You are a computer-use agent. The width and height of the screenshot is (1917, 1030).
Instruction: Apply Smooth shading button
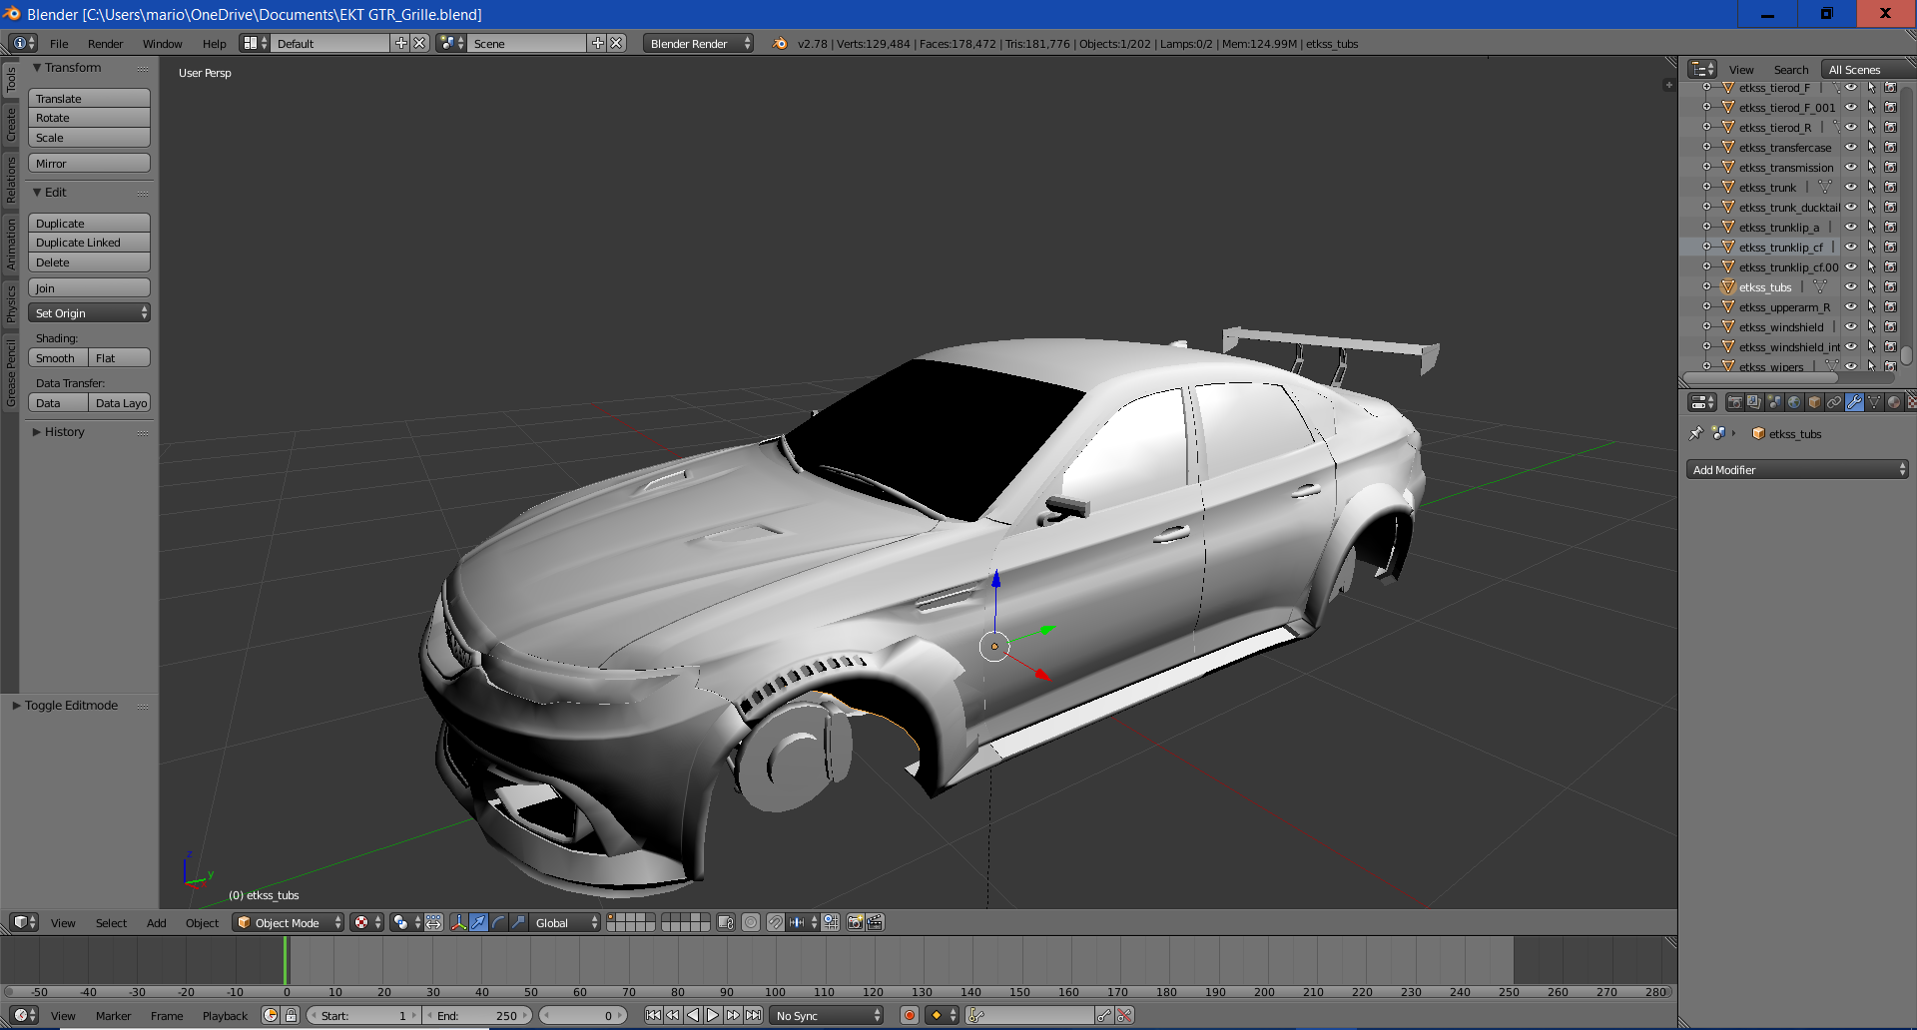coord(57,358)
